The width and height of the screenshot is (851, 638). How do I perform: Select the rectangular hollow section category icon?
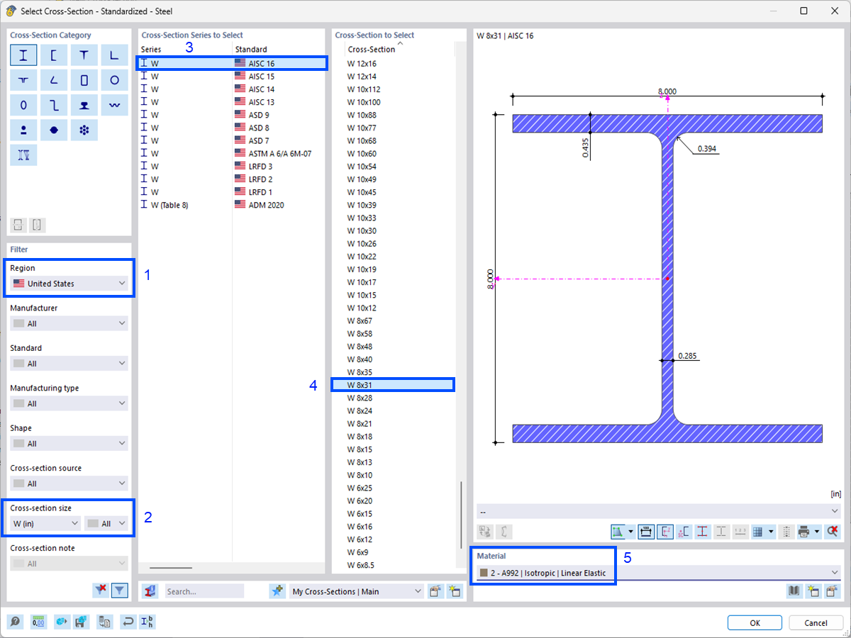pos(84,80)
